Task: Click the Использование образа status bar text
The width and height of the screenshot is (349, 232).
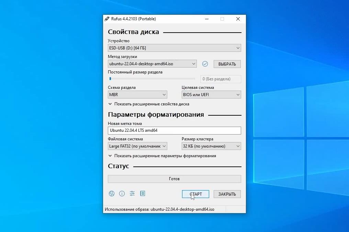Action: tap(159, 209)
